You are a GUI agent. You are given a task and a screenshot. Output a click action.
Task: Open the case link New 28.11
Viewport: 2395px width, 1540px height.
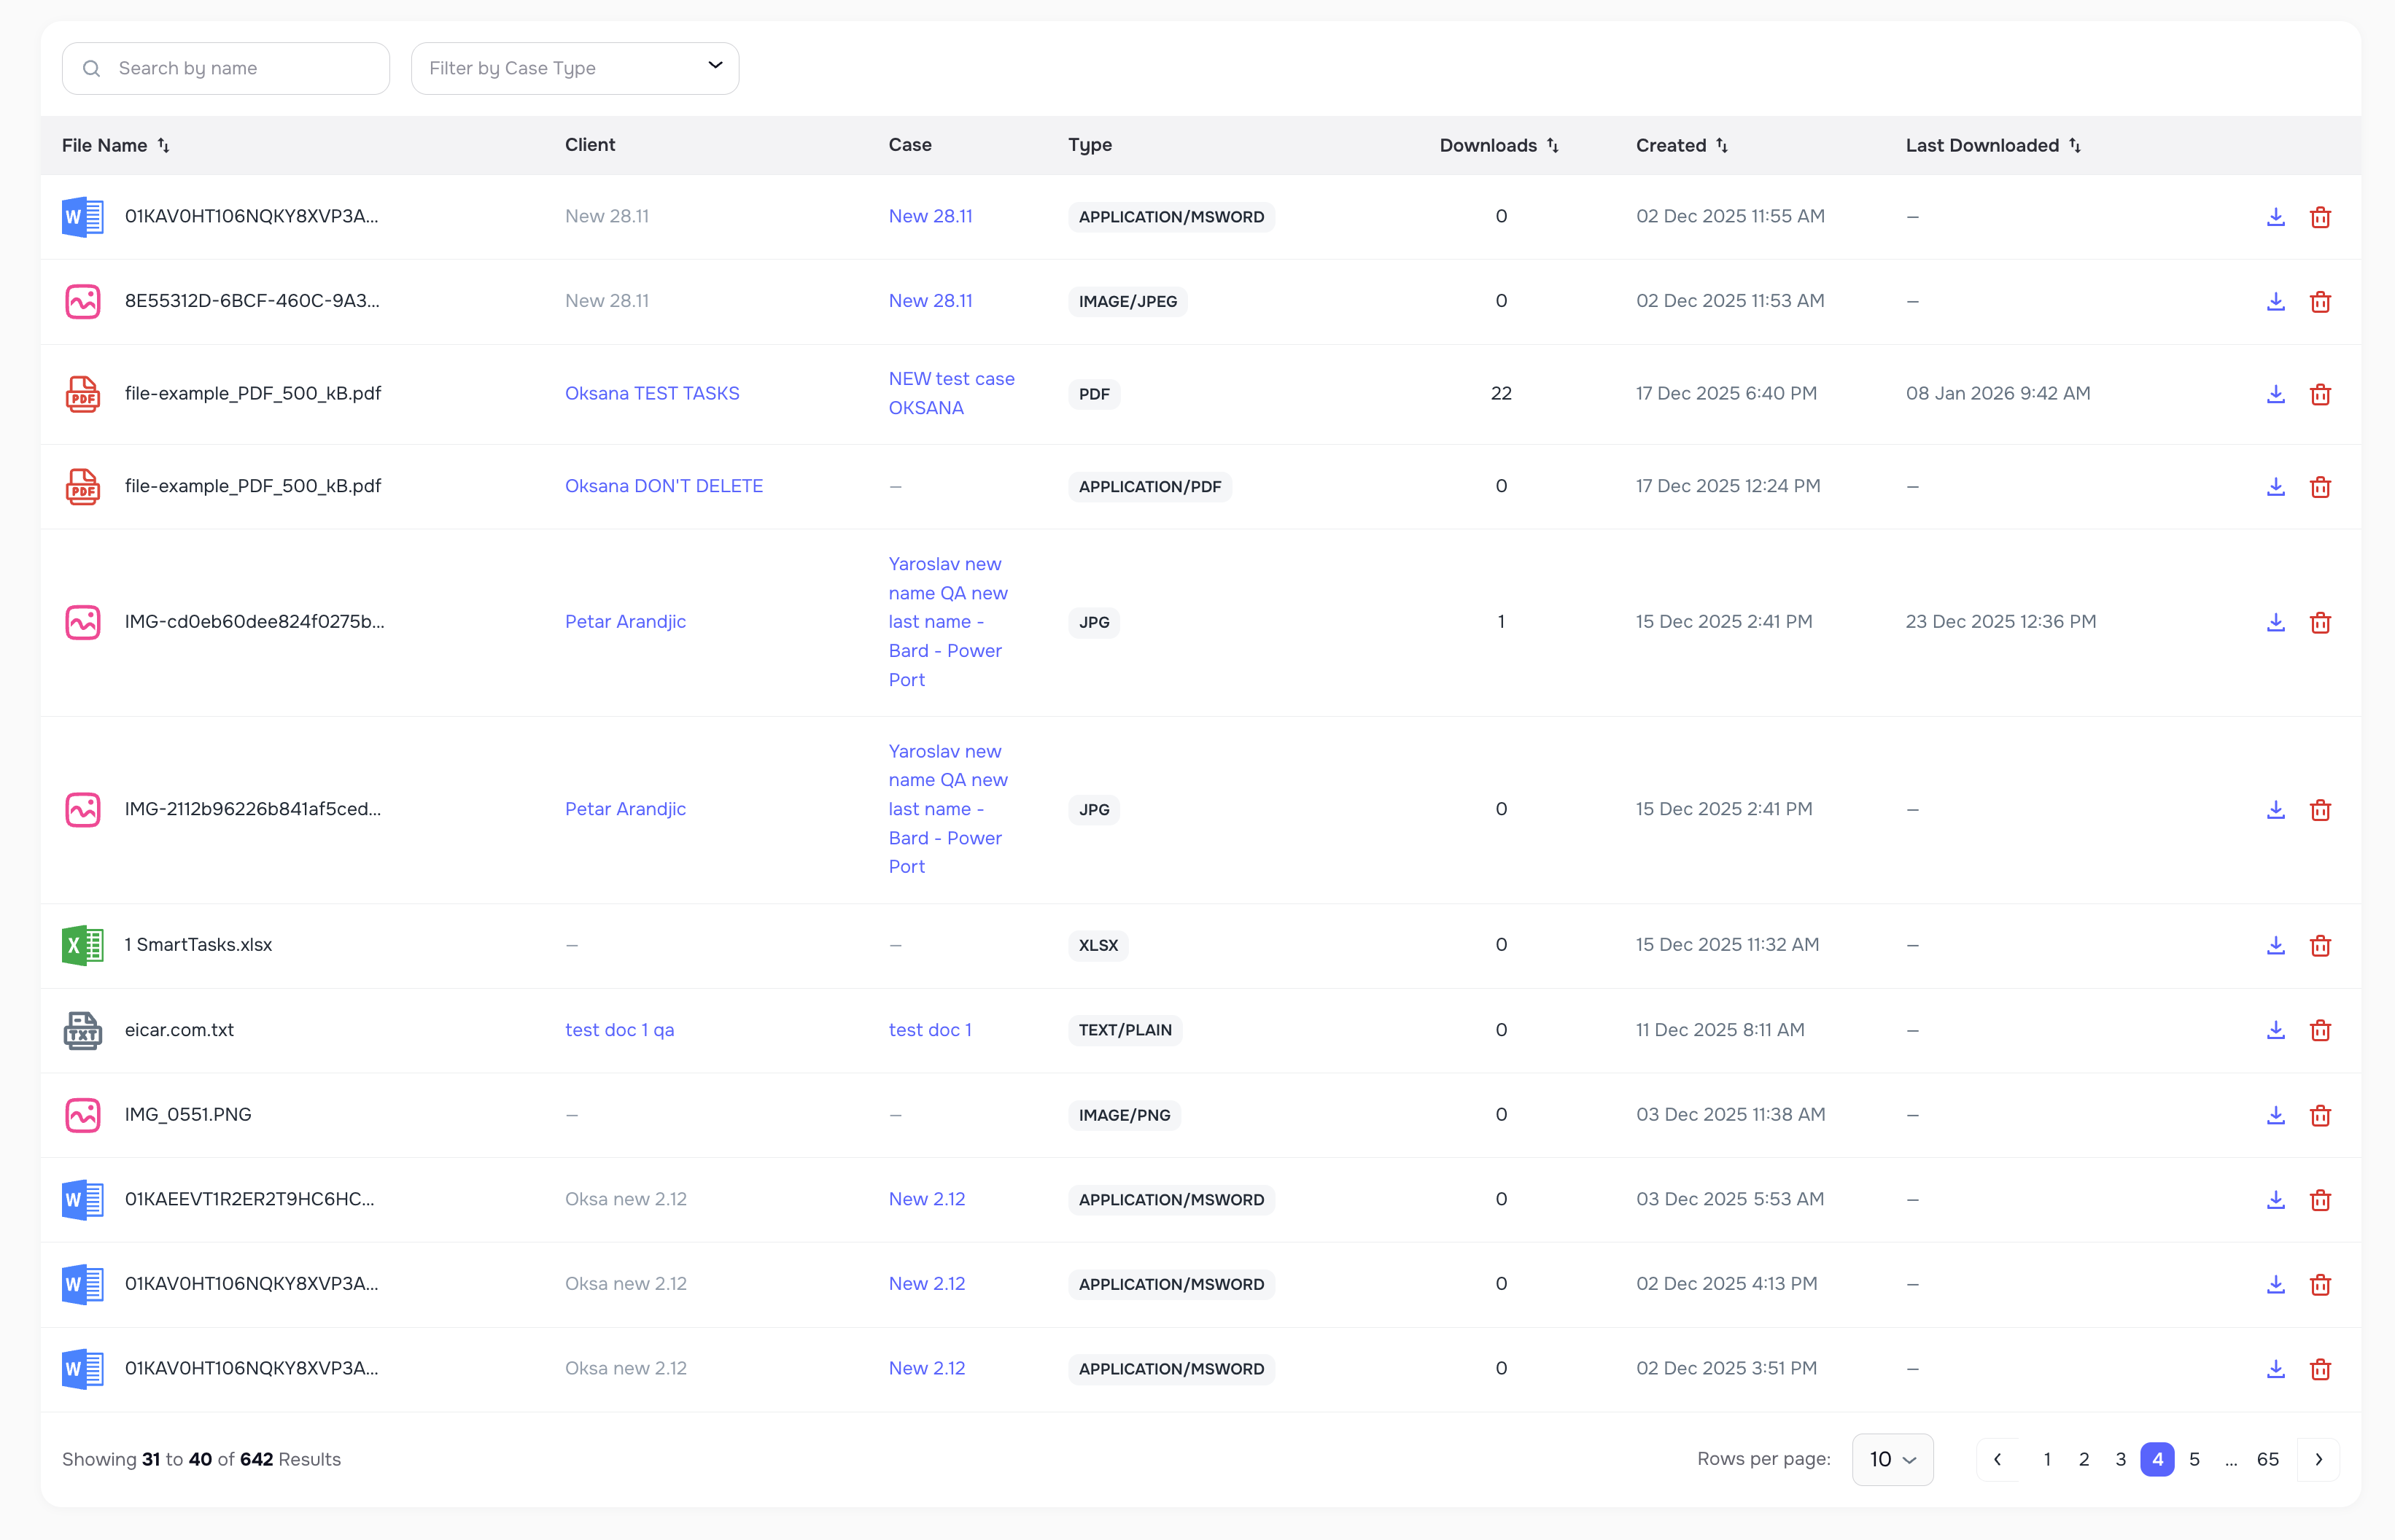coord(929,216)
